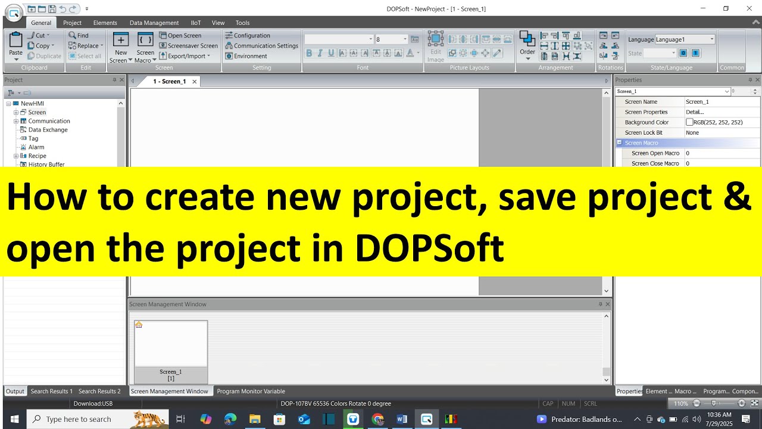Image resolution: width=762 pixels, height=429 pixels.
Task: Click the zoom in plus button
Action: point(741,403)
